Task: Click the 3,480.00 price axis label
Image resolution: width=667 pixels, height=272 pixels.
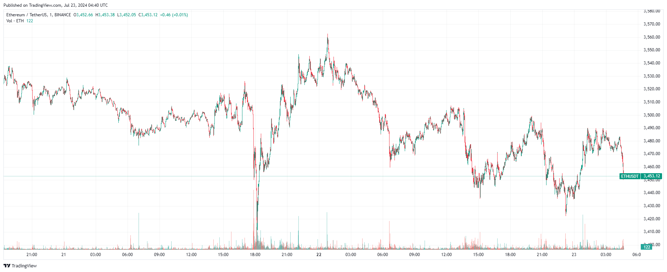Action: click(652, 141)
